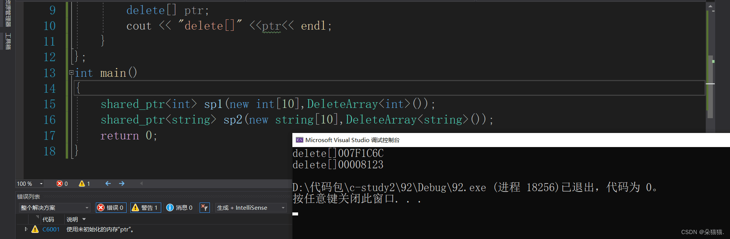Expand the C6001 warning row
Screen dimensions: 730x239
tap(26, 229)
